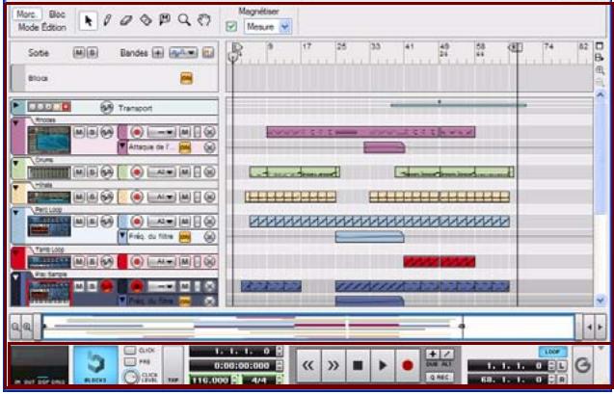Click the Rhodes track automation icon
This screenshot has height=394, width=614.
[x=106, y=132]
